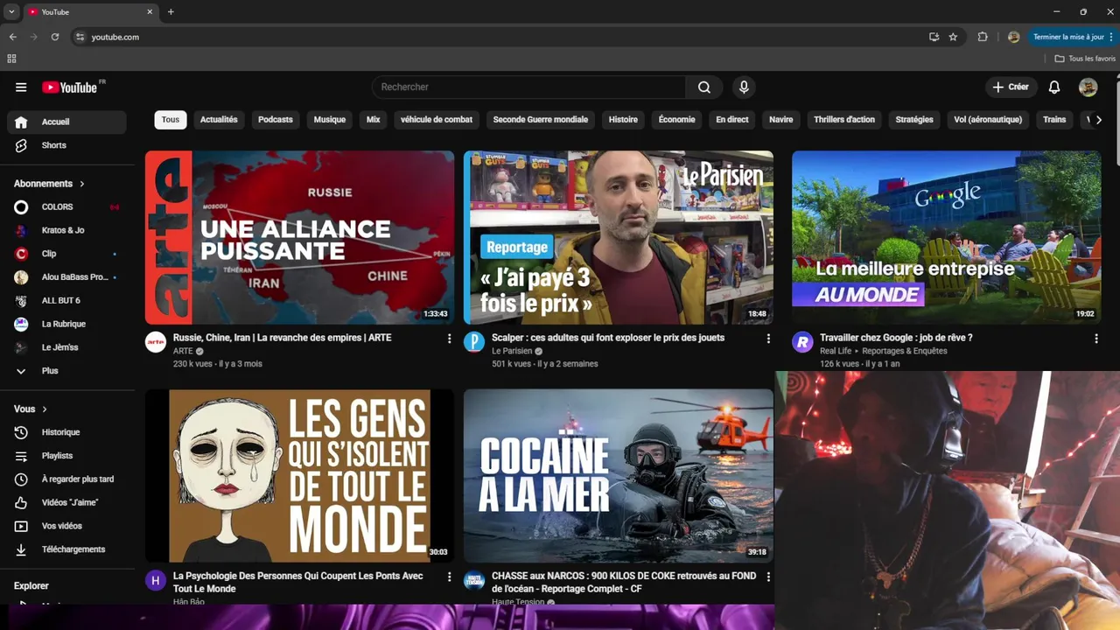Open Real Life channel avatar
Viewport: 1120px width, 630px height.
coord(802,342)
